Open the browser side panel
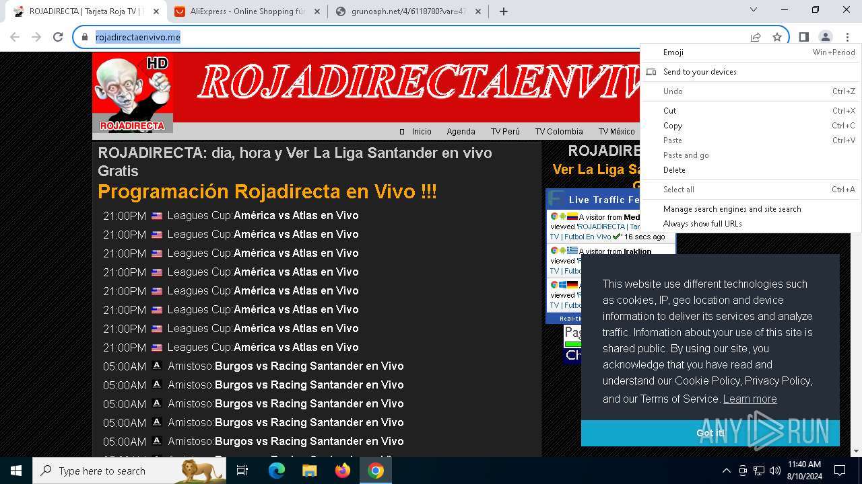 (x=804, y=37)
